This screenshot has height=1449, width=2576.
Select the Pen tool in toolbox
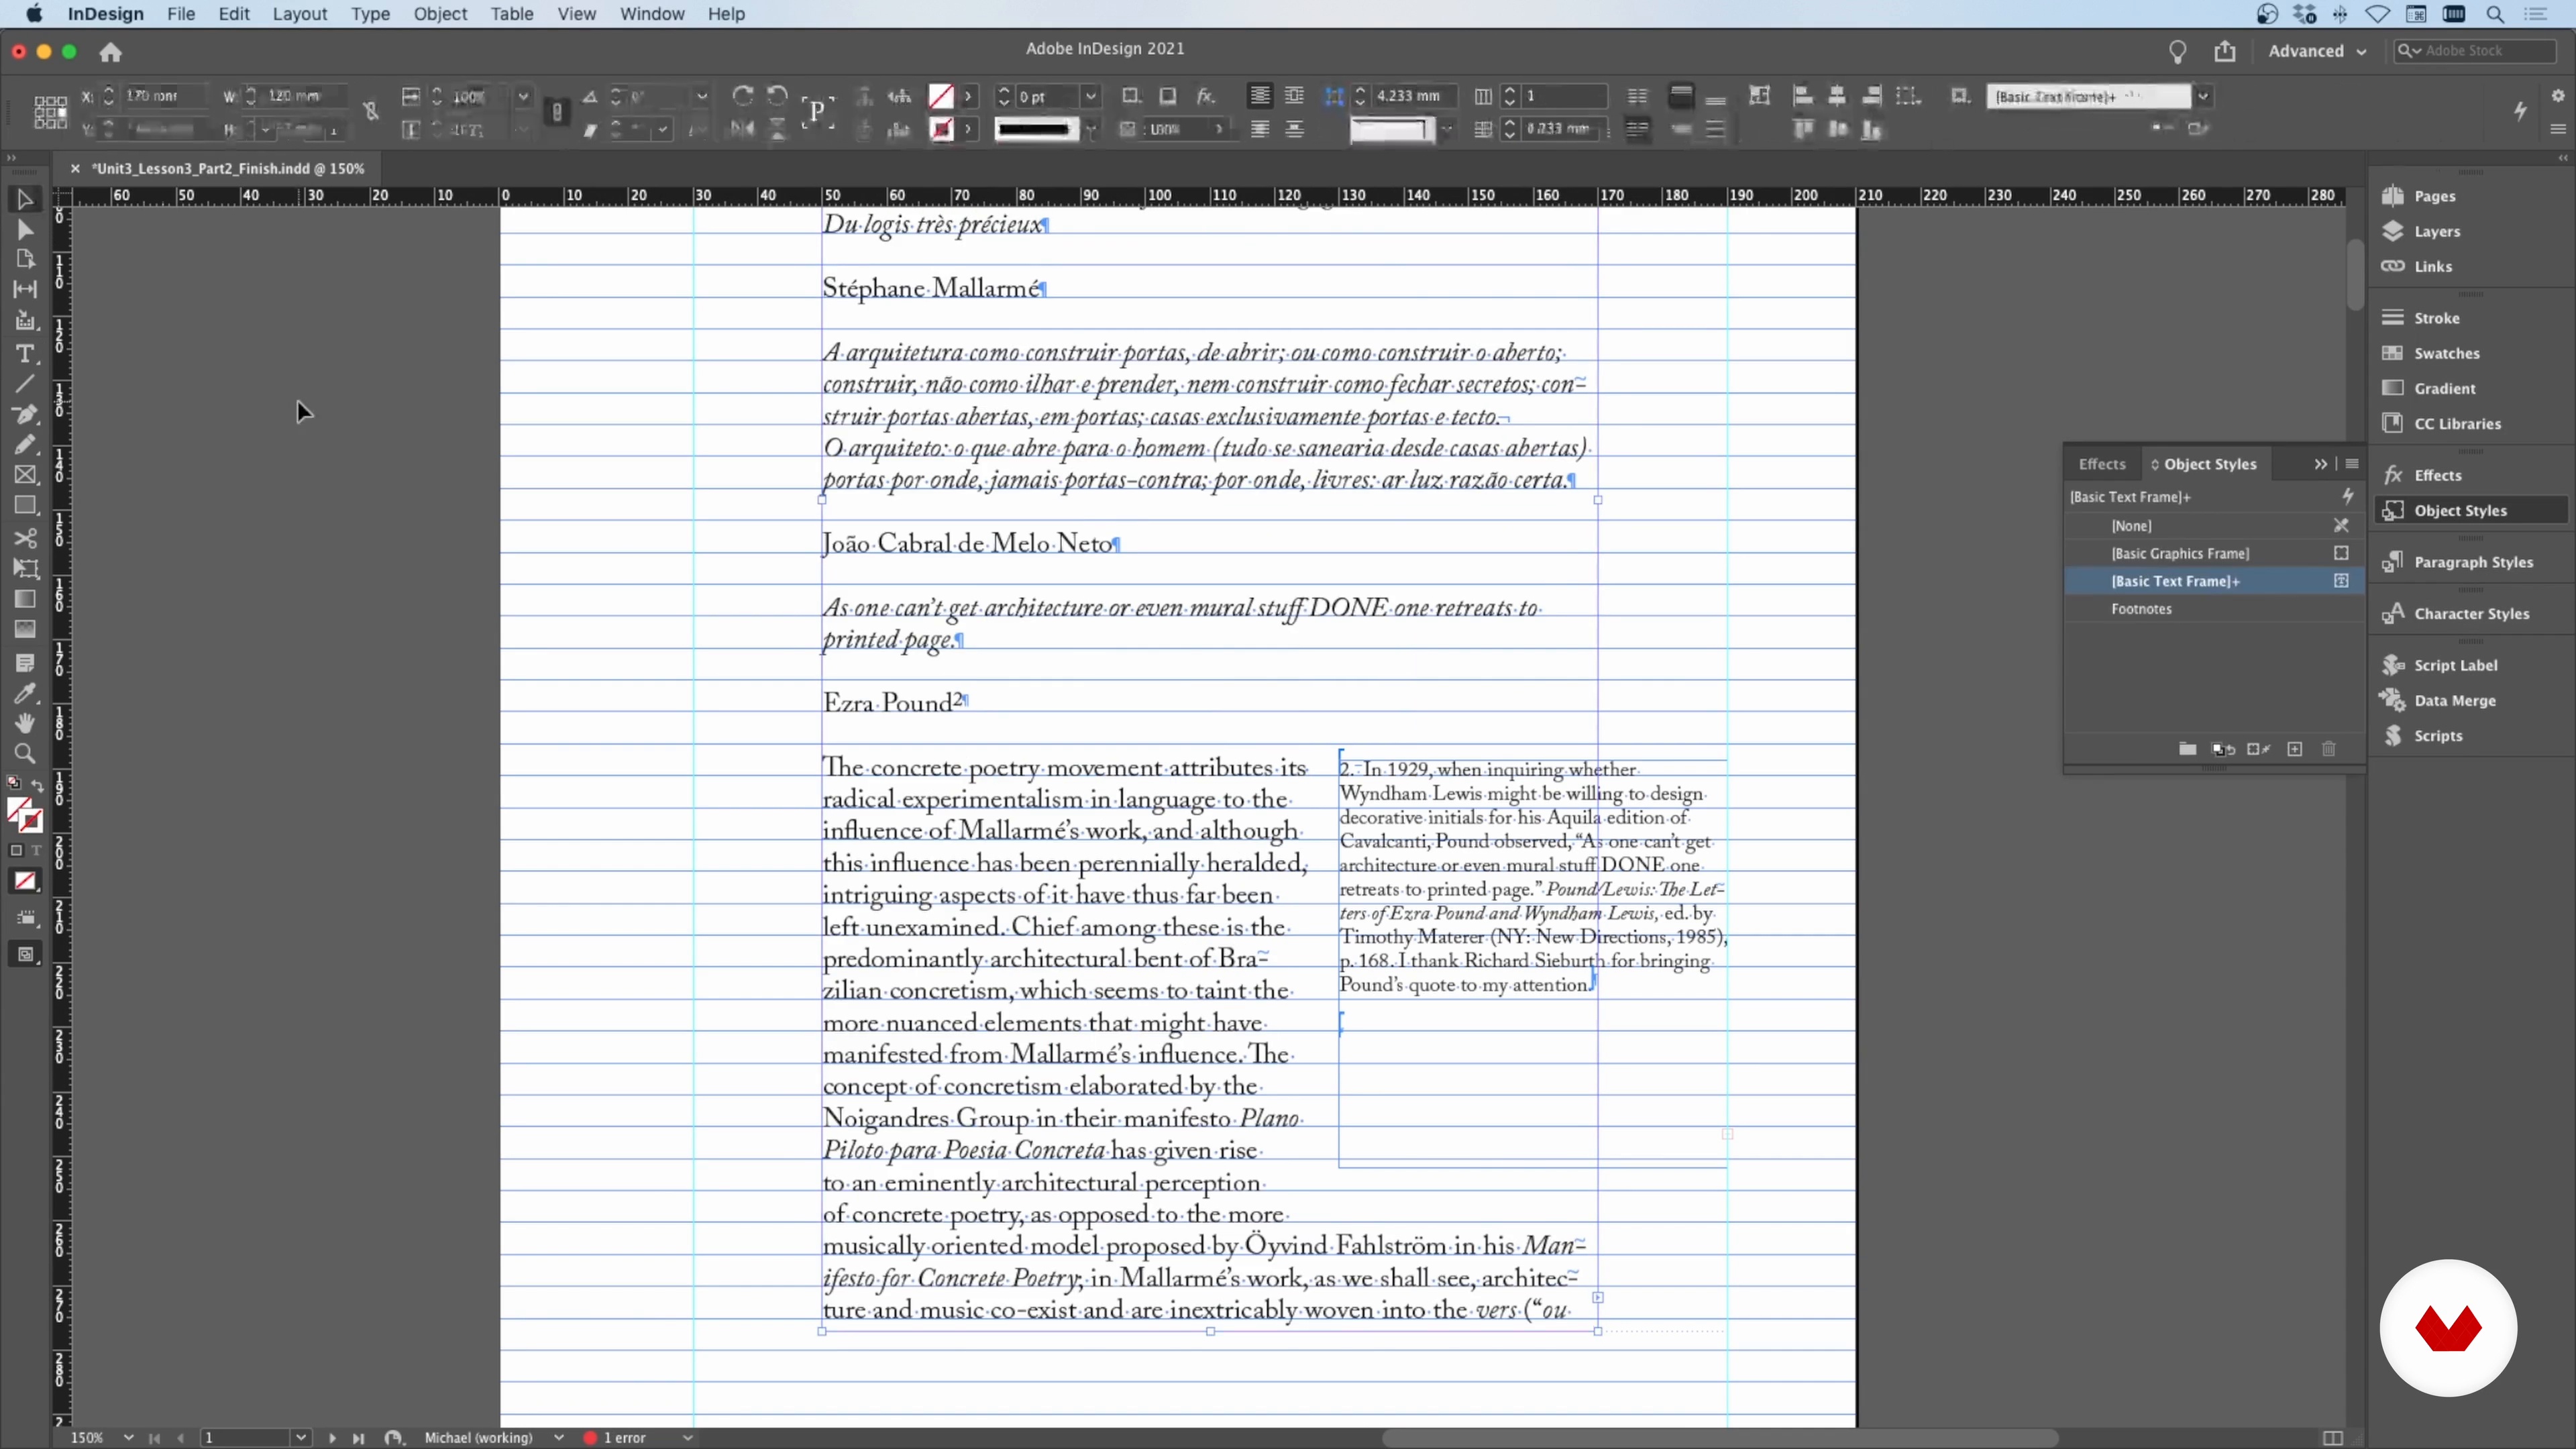click(x=25, y=414)
